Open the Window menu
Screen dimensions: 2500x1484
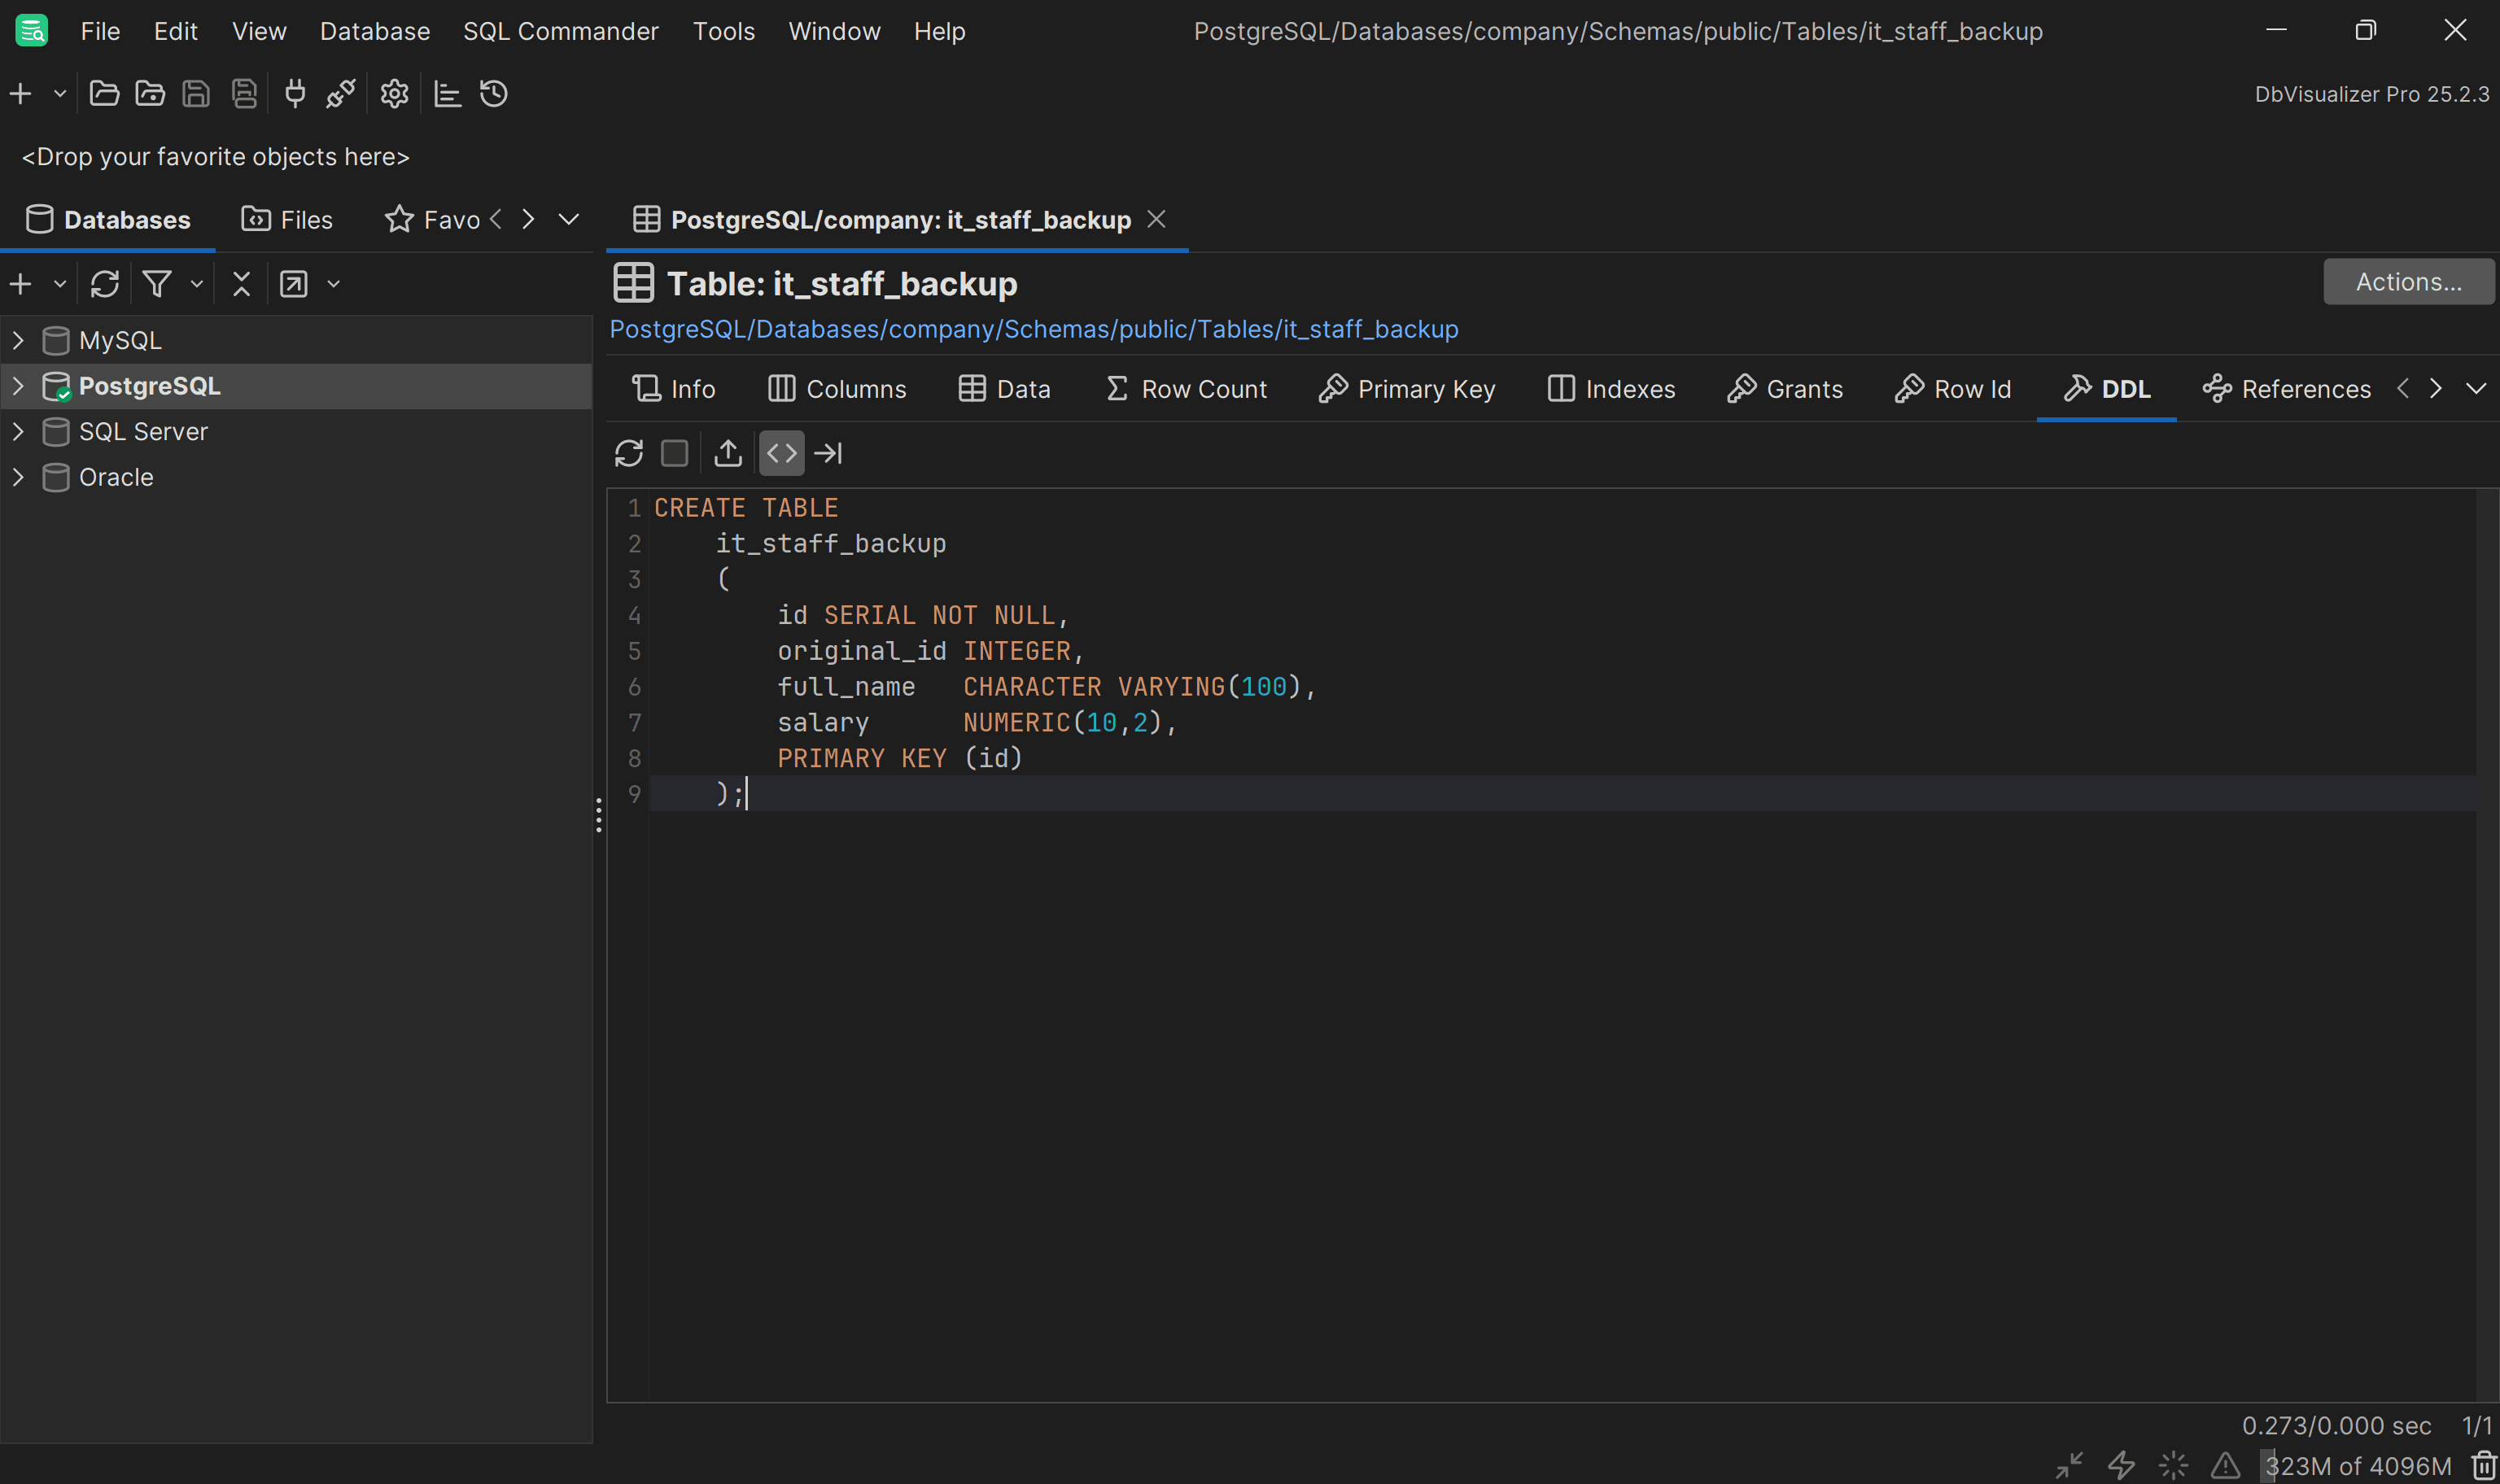834,31
